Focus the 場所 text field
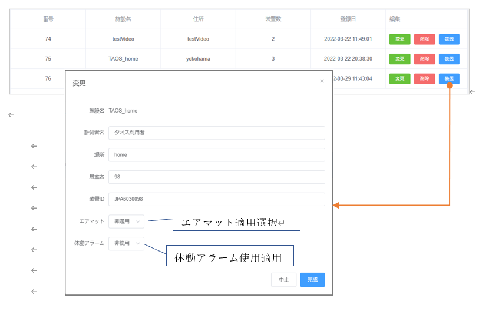This screenshot has height=311, width=489. click(x=216, y=155)
